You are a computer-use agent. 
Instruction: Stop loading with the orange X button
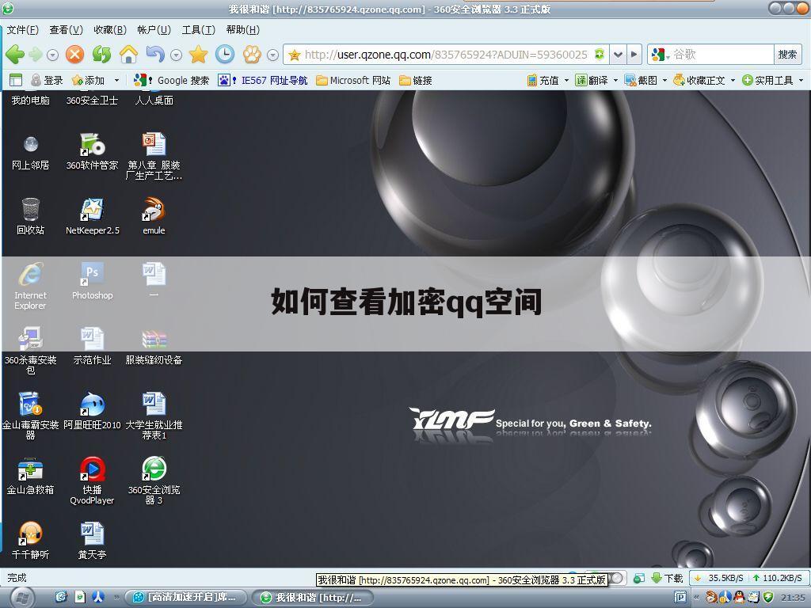pyautogui.click(x=75, y=55)
